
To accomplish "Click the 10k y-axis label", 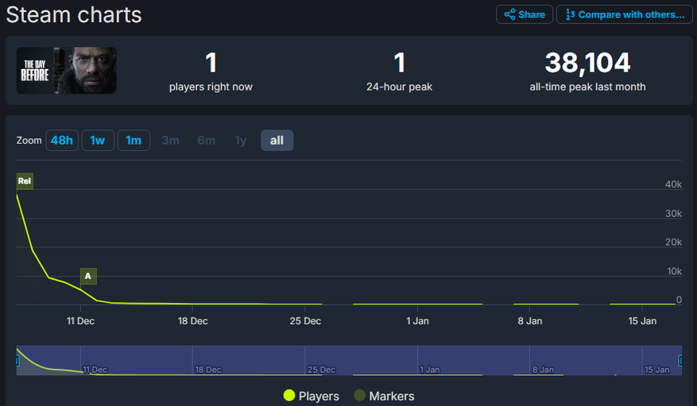I will click(674, 271).
